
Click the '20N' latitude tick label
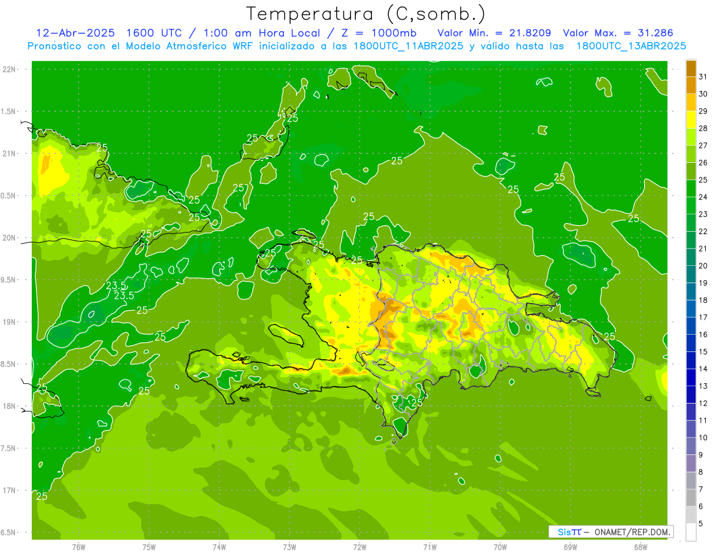tap(9, 238)
